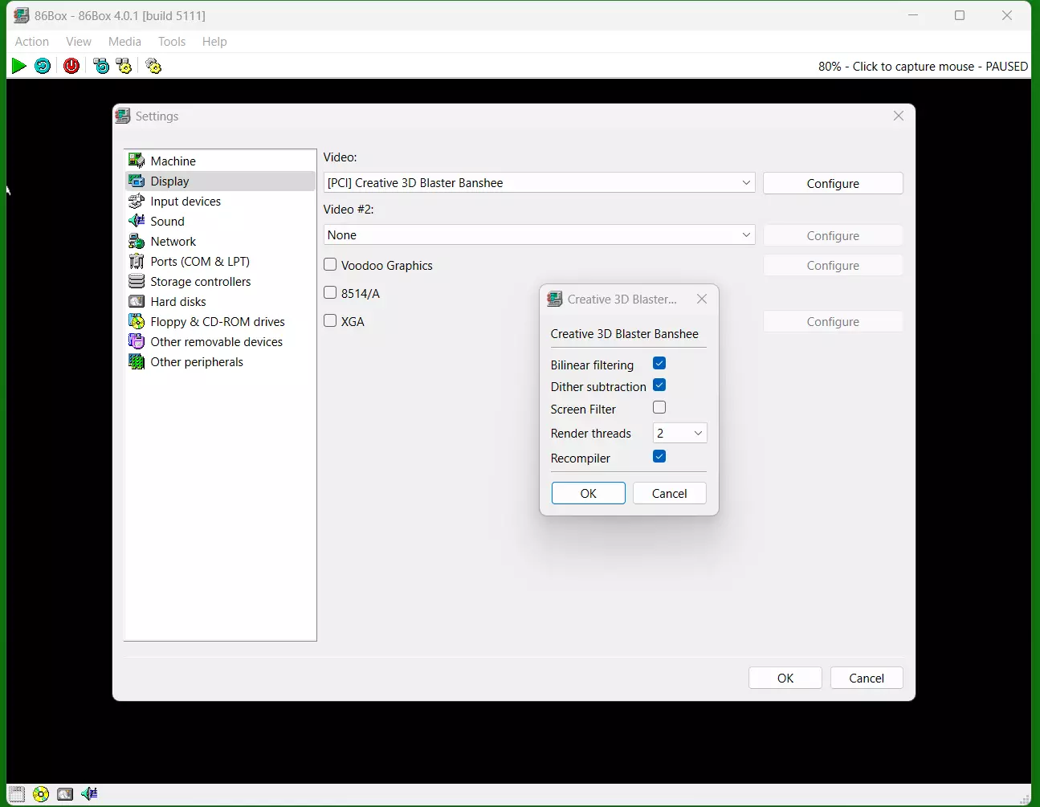Uncheck Dither subtraction option
1040x807 pixels.
click(659, 385)
